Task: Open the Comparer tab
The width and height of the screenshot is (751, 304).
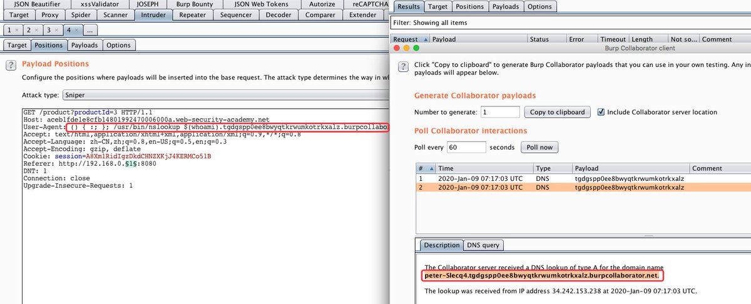Action: click(x=320, y=14)
